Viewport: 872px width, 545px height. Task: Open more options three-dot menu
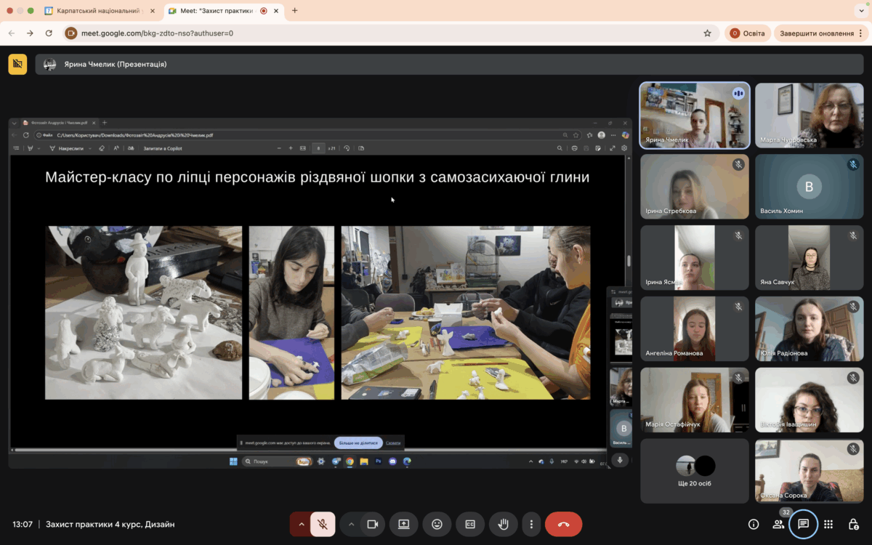pyautogui.click(x=531, y=524)
